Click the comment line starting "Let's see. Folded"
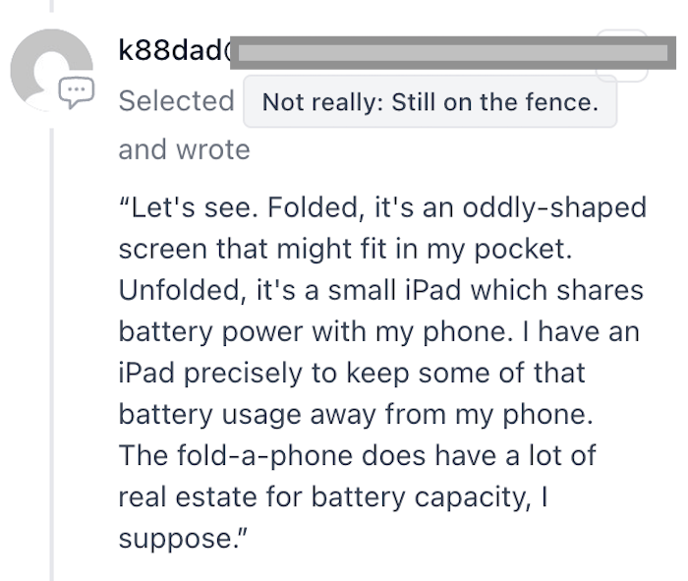This screenshot has width=688, height=581. [x=382, y=207]
